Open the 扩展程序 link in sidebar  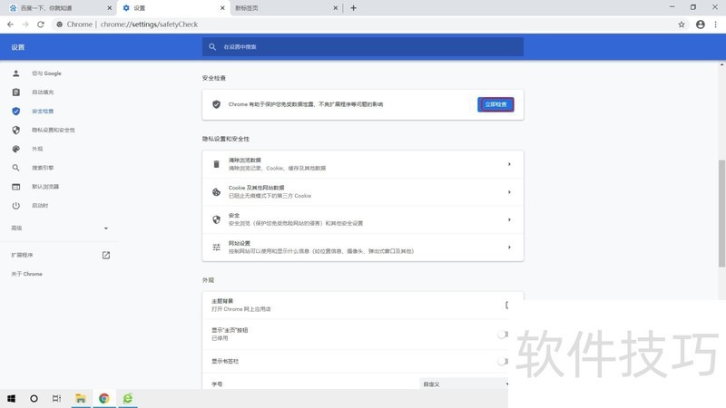(x=22, y=255)
